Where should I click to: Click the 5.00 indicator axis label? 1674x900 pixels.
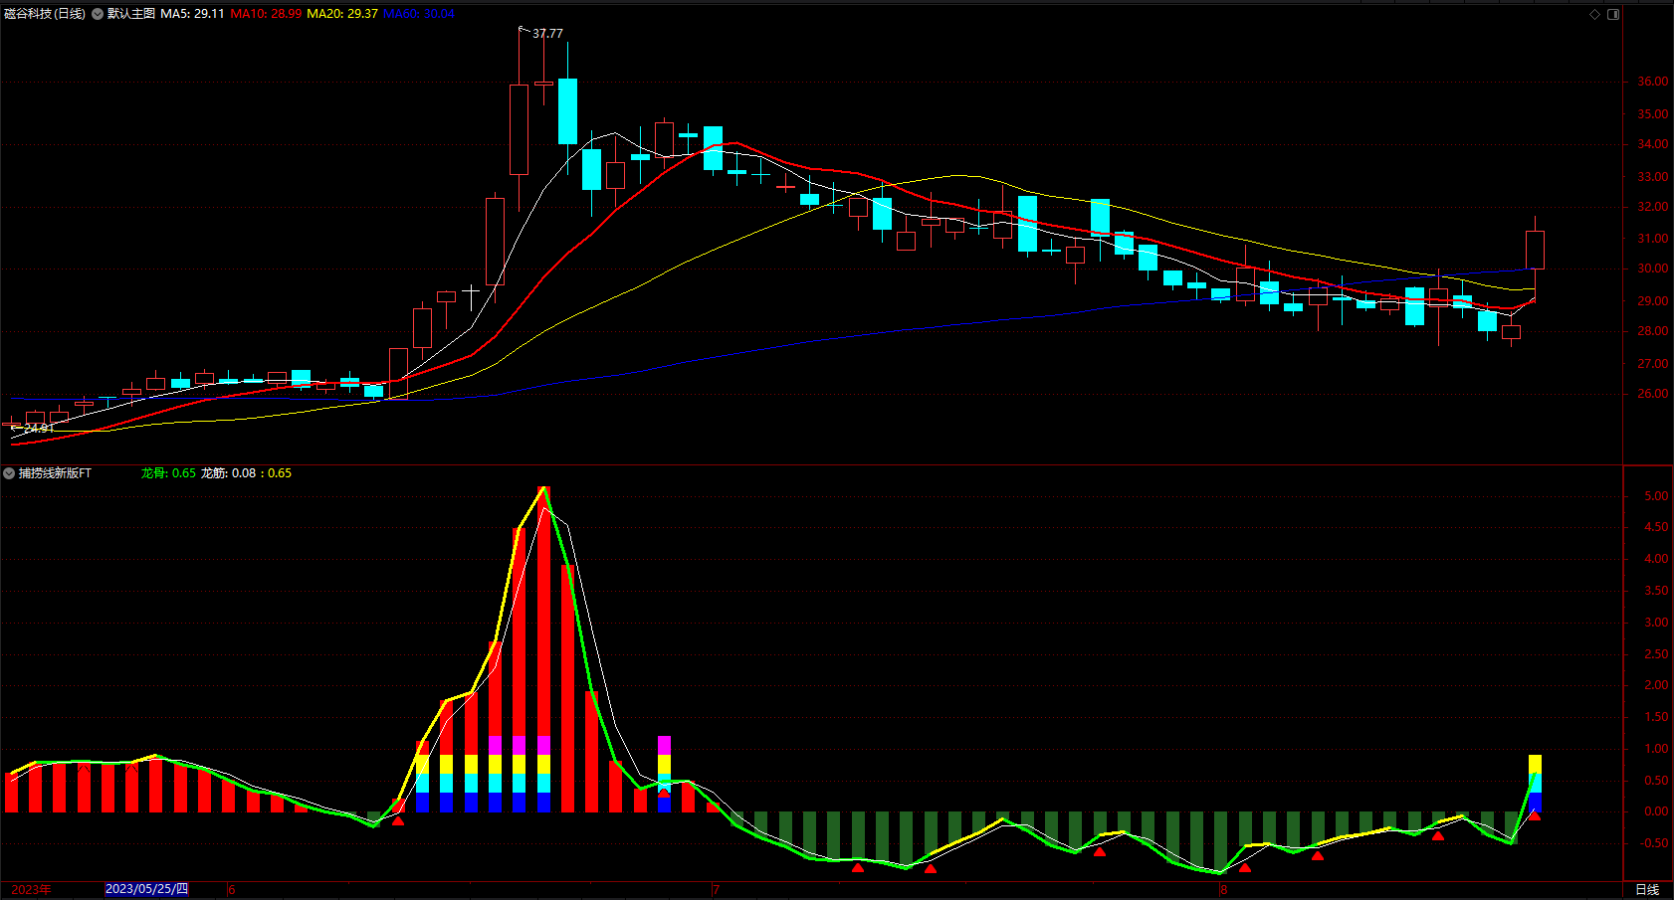(x=1656, y=496)
